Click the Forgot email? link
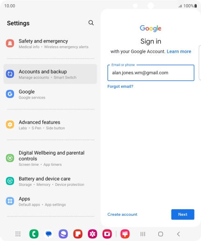Screen dimensions: 201x241 click(120, 86)
